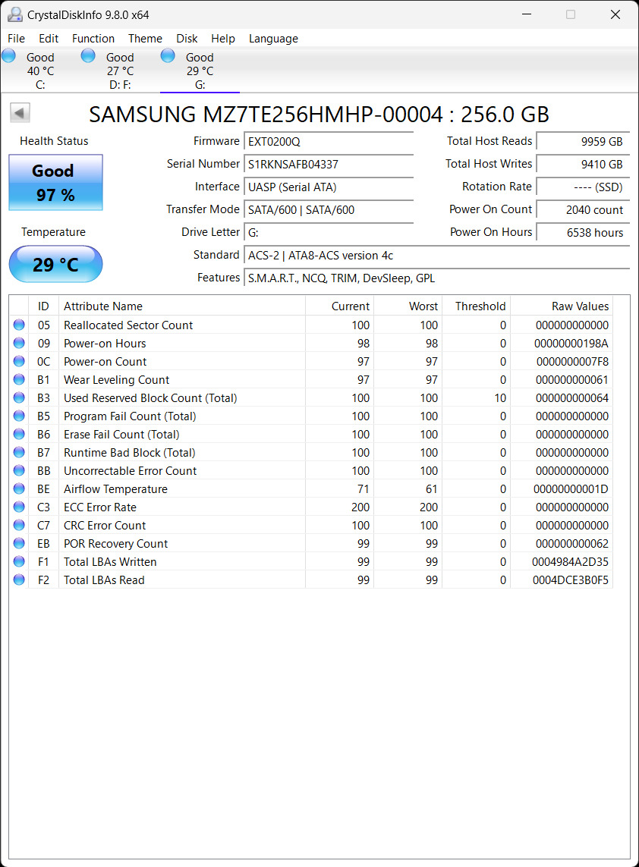Viewport: 639px width, 867px height.
Task: Click status orb for Wear Leveling Count
Action: [20, 379]
